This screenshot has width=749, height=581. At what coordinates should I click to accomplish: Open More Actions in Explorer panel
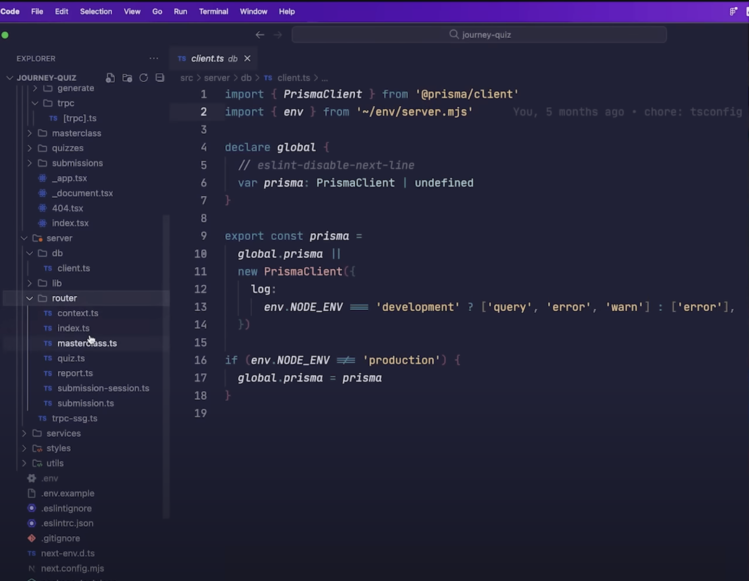(154, 58)
